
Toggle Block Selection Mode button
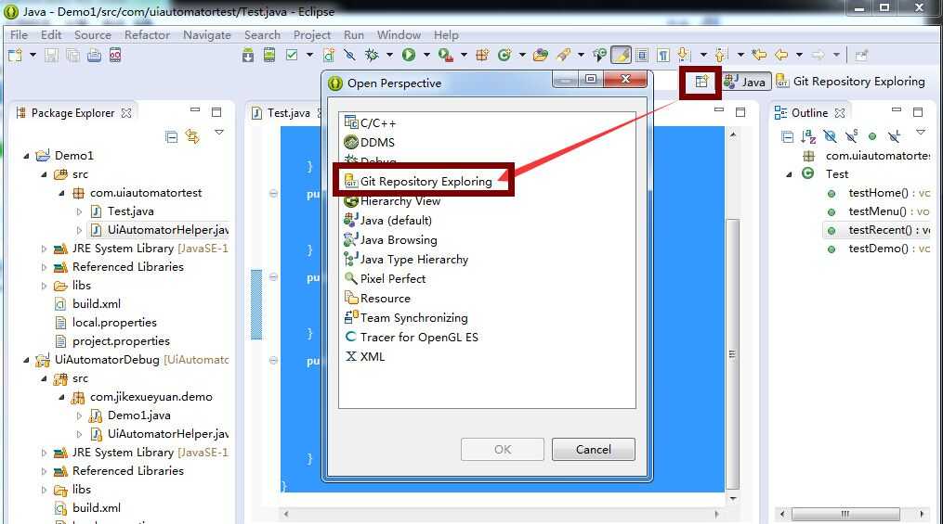pos(642,56)
